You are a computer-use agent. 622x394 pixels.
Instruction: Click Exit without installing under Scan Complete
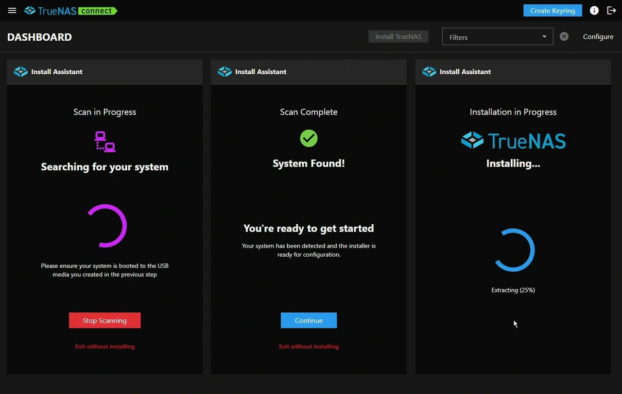pos(309,346)
